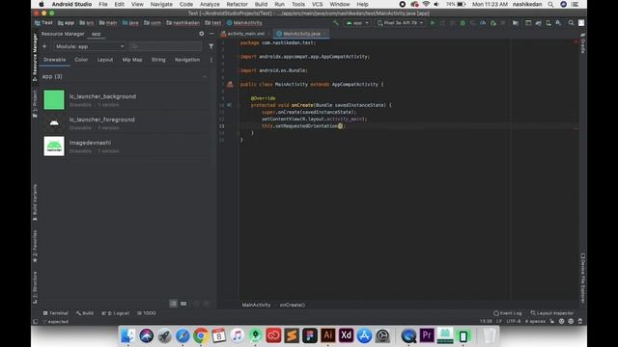Screen dimensions: 618x347
Task: Select the ic_launcher_background green thumbnail
Action: 54,100
